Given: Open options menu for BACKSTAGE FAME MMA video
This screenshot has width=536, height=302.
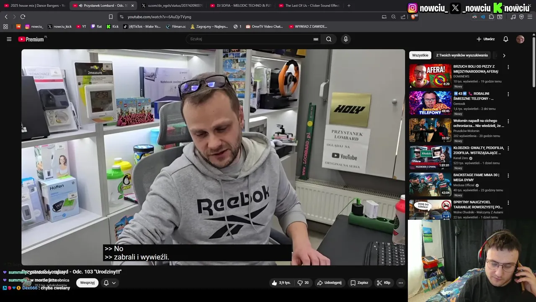Looking at the screenshot, I should [x=508, y=175].
